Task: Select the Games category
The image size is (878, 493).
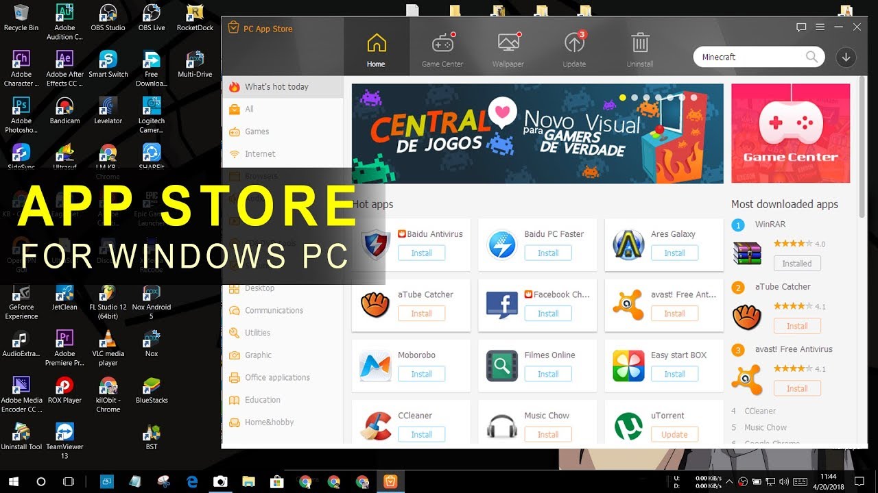Action: (257, 131)
